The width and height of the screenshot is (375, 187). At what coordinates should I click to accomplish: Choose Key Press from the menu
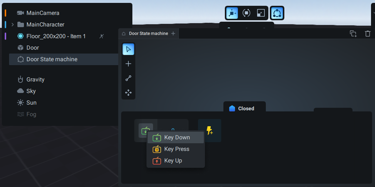(177, 149)
